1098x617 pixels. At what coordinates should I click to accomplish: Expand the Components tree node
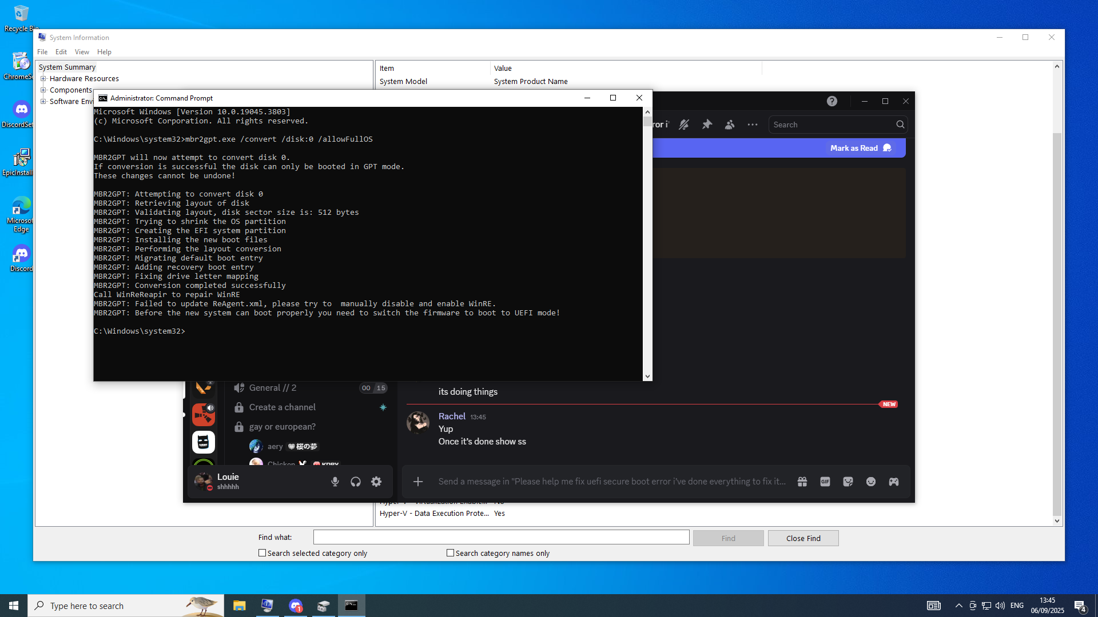point(43,90)
